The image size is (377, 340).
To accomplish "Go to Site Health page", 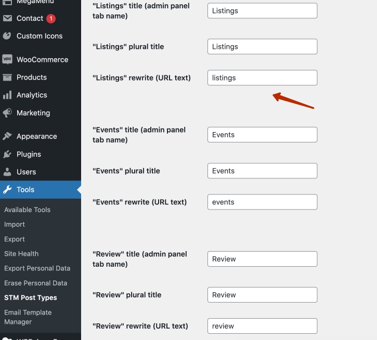I will point(21,254).
